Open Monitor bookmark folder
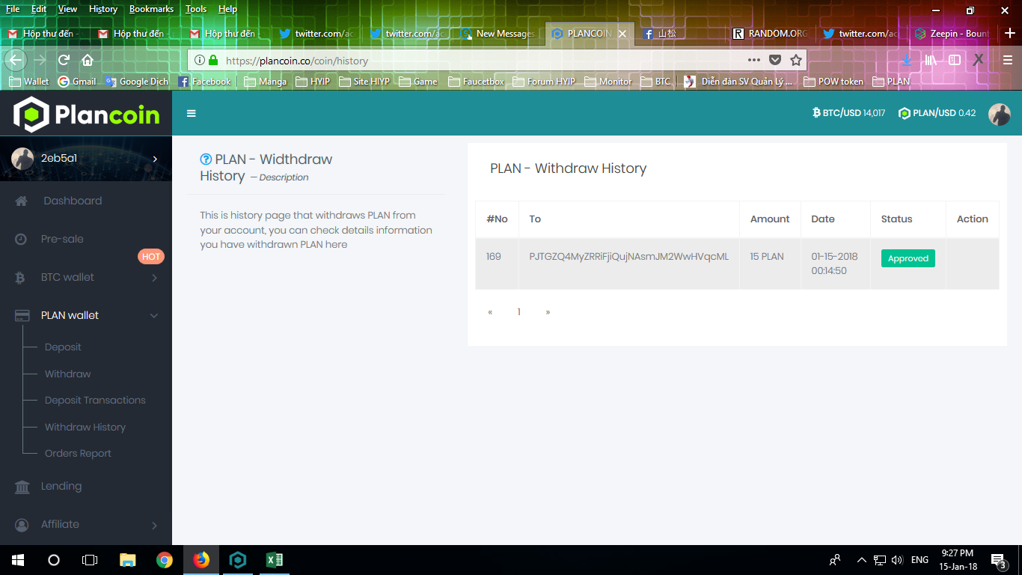1022x575 pixels. [608, 82]
